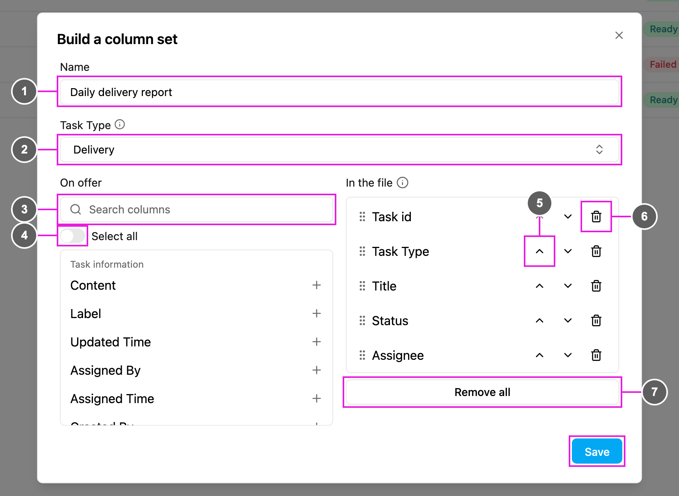Select the Label entry in On offer
The width and height of the screenshot is (679, 496).
tap(85, 313)
